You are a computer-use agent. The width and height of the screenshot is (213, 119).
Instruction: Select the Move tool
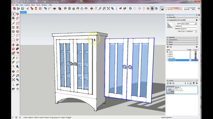(x=13, y=45)
